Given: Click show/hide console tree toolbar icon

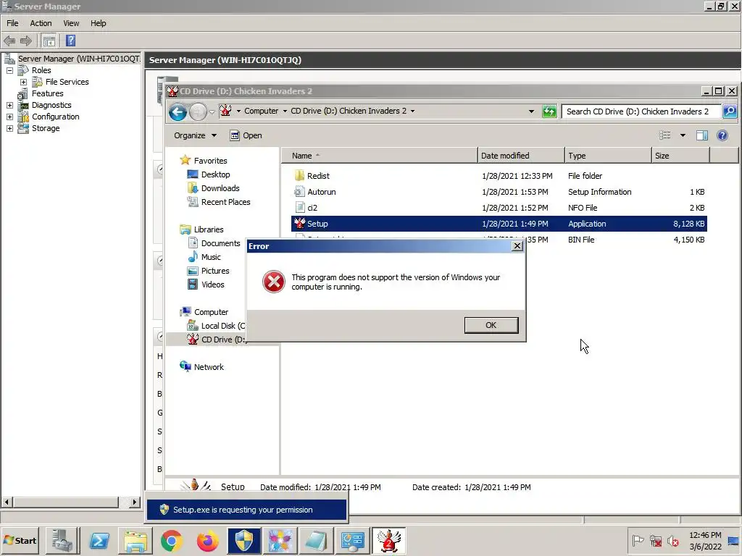Looking at the screenshot, I should [49, 41].
